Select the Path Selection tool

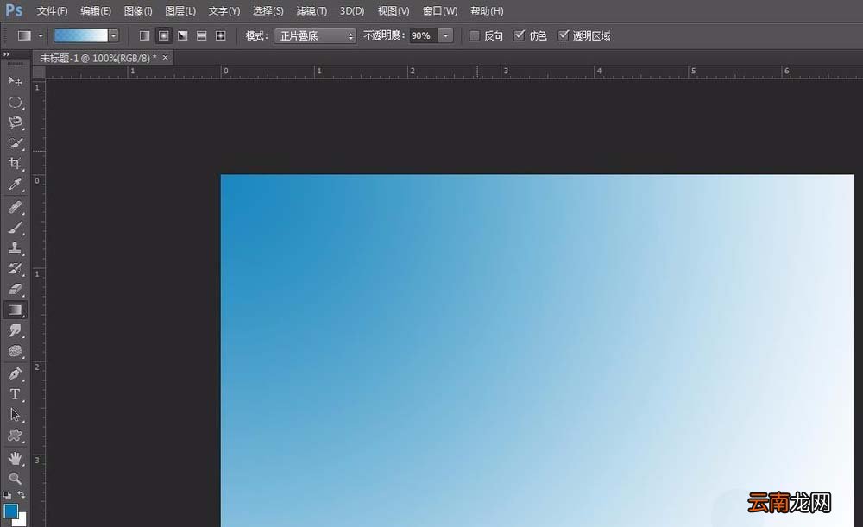[x=15, y=415]
